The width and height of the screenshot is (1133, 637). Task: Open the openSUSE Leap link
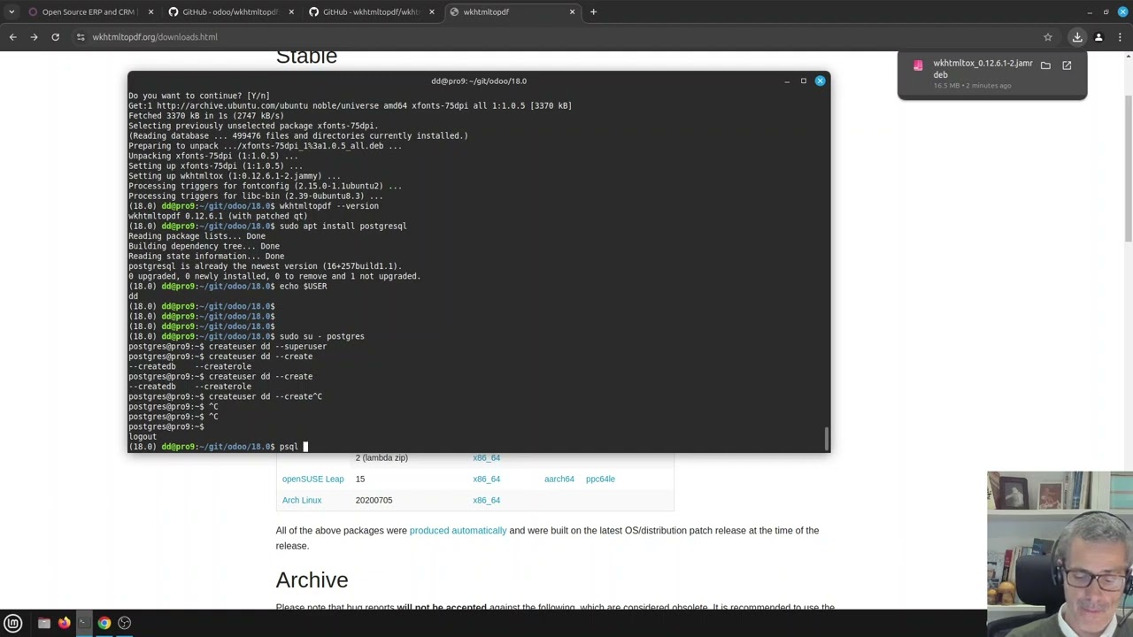[312, 479]
